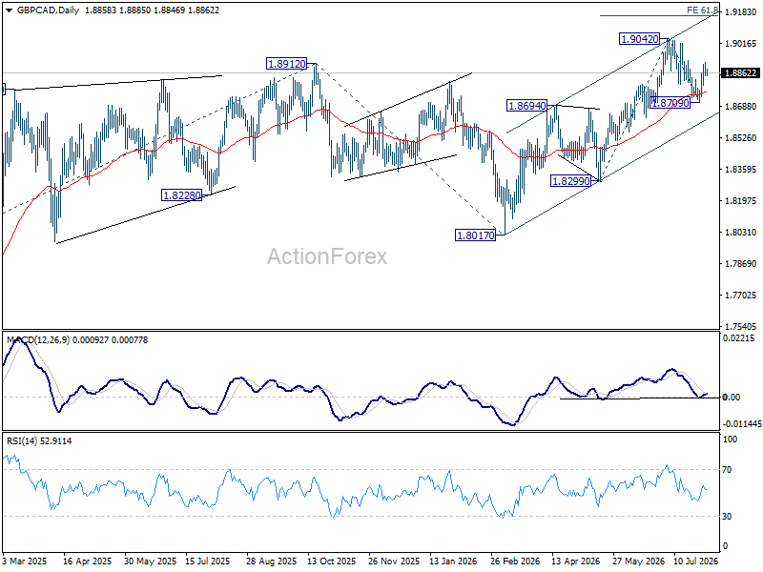Image resolution: width=763 pixels, height=572 pixels.
Task: Click the RSI 70 level label
Action: (x=727, y=470)
